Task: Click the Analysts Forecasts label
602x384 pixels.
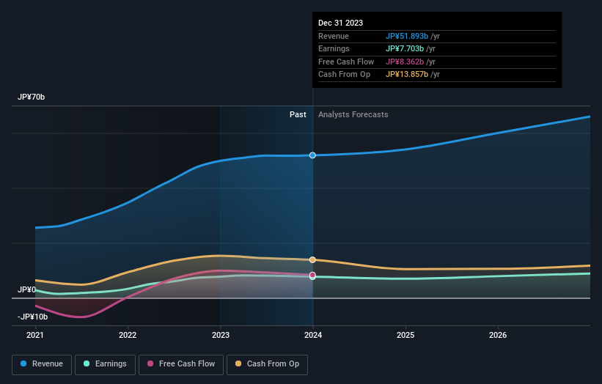Action: tap(353, 114)
